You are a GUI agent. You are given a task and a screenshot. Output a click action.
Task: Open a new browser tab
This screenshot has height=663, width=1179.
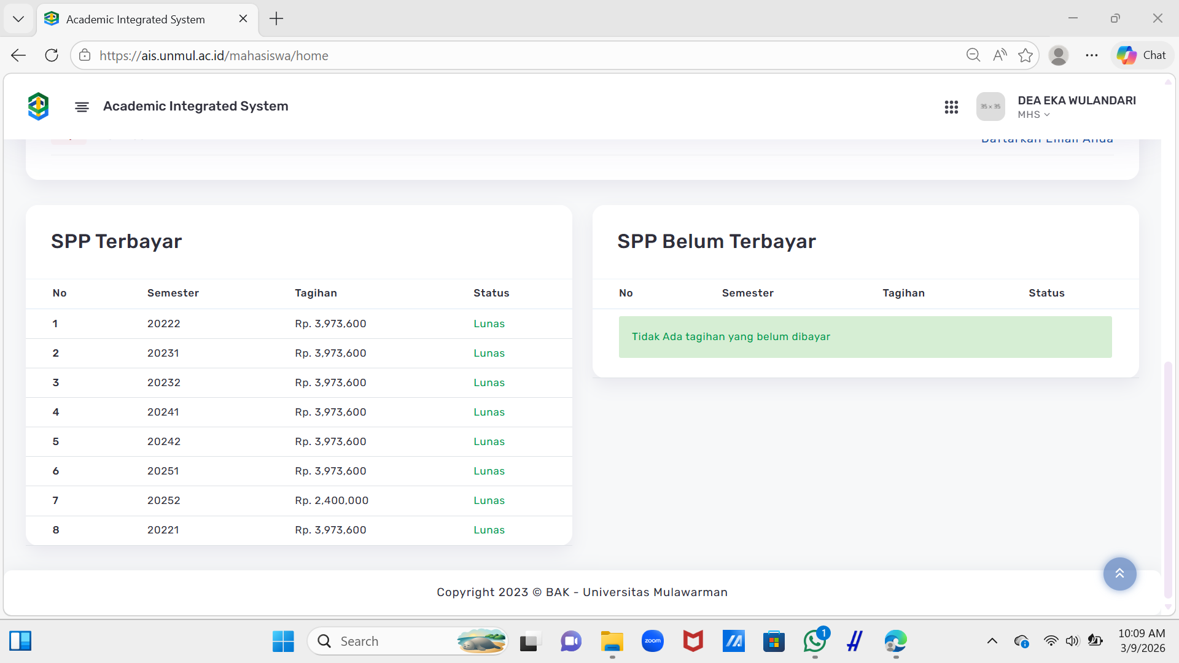[276, 18]
